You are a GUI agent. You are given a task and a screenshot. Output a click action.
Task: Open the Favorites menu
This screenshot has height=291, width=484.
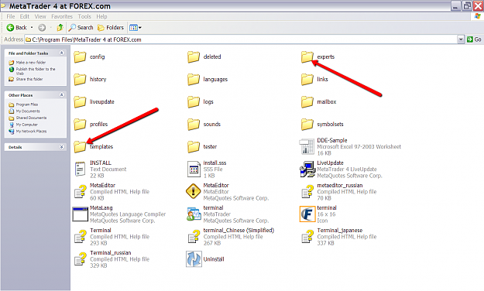tap(62, 17)
